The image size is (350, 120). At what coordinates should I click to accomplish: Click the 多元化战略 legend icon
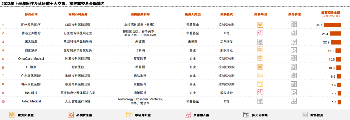246,115
